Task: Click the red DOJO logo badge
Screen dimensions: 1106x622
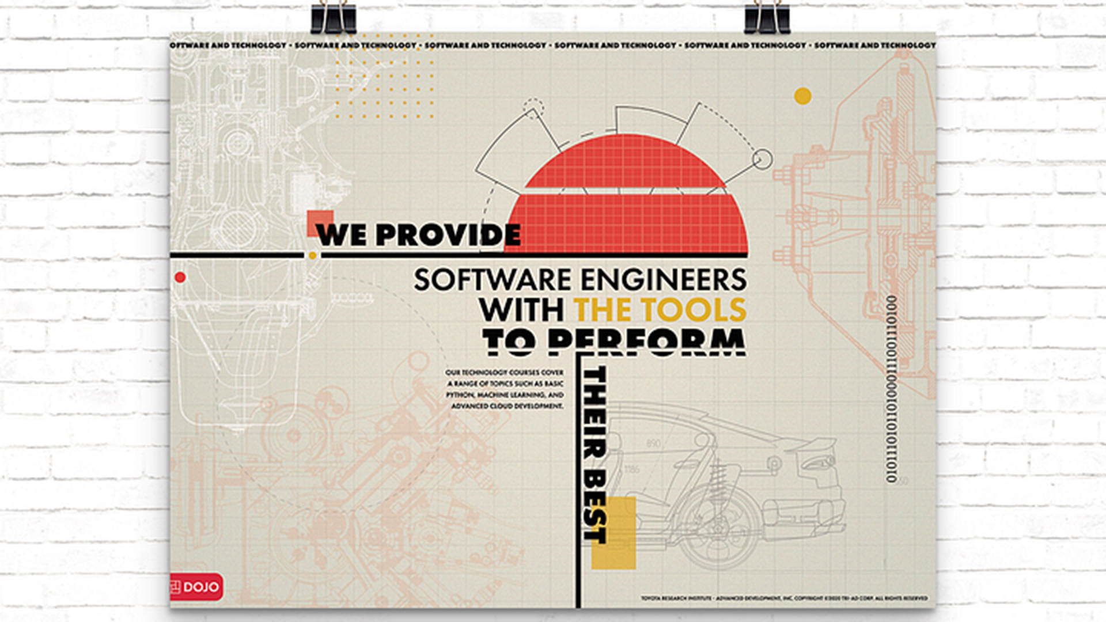Action: [x=196, y=587]
